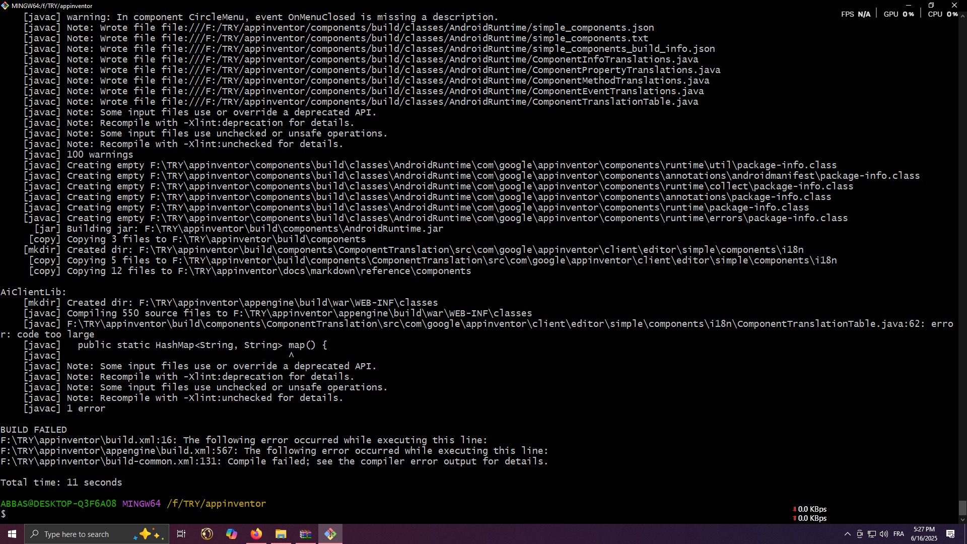Click the appengine\build.xml:567 error line
The width and height of the screenshot is (967, 544).
click(274, 451)
